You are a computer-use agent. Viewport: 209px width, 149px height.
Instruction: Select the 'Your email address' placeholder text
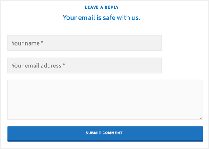coord(36,66)
